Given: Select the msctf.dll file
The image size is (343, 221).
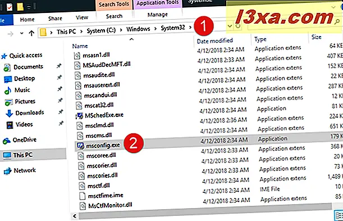Looking at the screenshot, I should pos(99,186).
